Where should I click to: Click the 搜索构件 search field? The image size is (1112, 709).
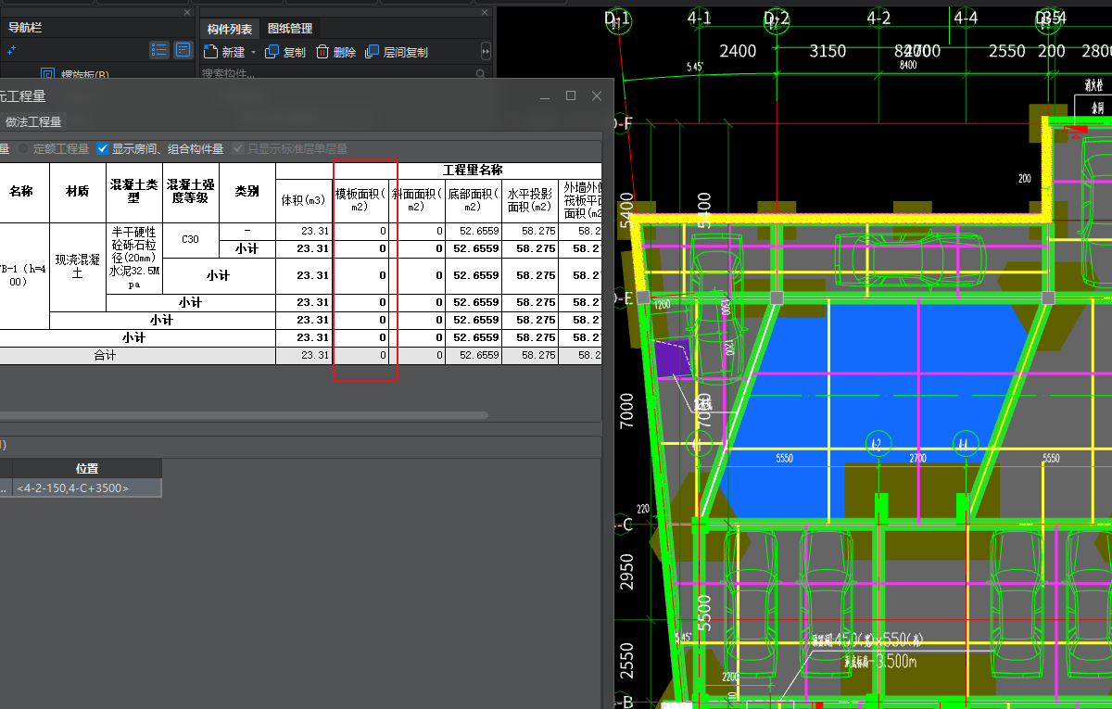[x=337, y=73]
